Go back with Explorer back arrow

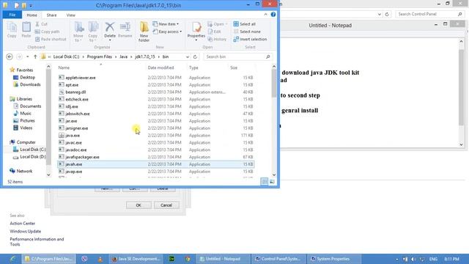point(10,56)
